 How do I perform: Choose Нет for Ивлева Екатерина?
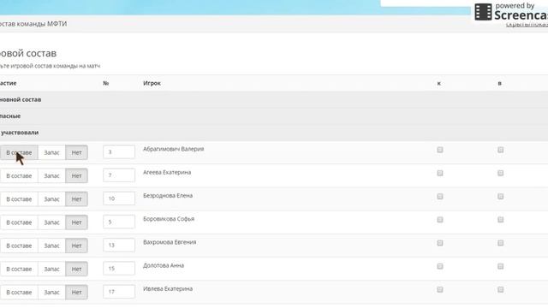tap(76, 293)
